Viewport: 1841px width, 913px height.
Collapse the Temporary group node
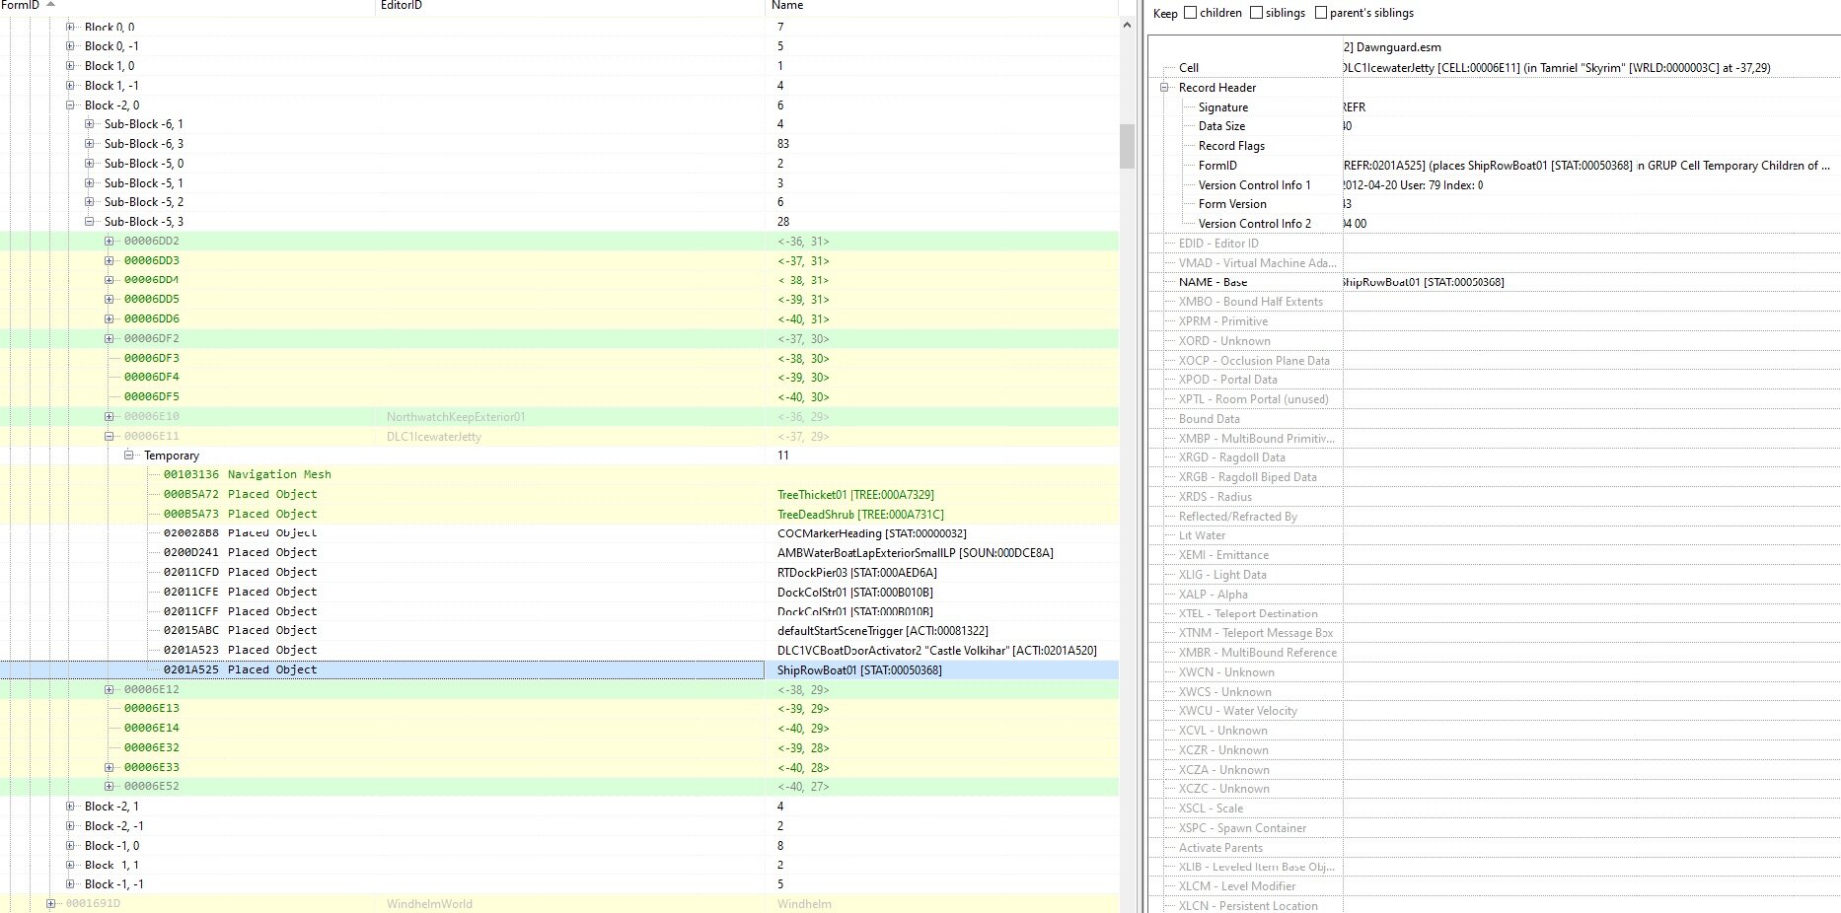pyautogui.click(x=129, y=456)
